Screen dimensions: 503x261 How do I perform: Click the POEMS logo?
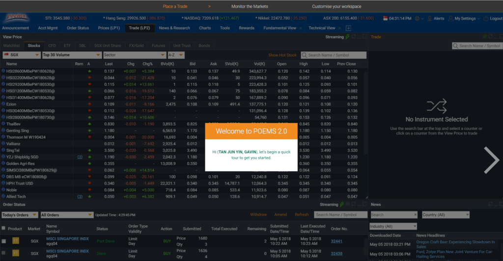pos(17,18)
